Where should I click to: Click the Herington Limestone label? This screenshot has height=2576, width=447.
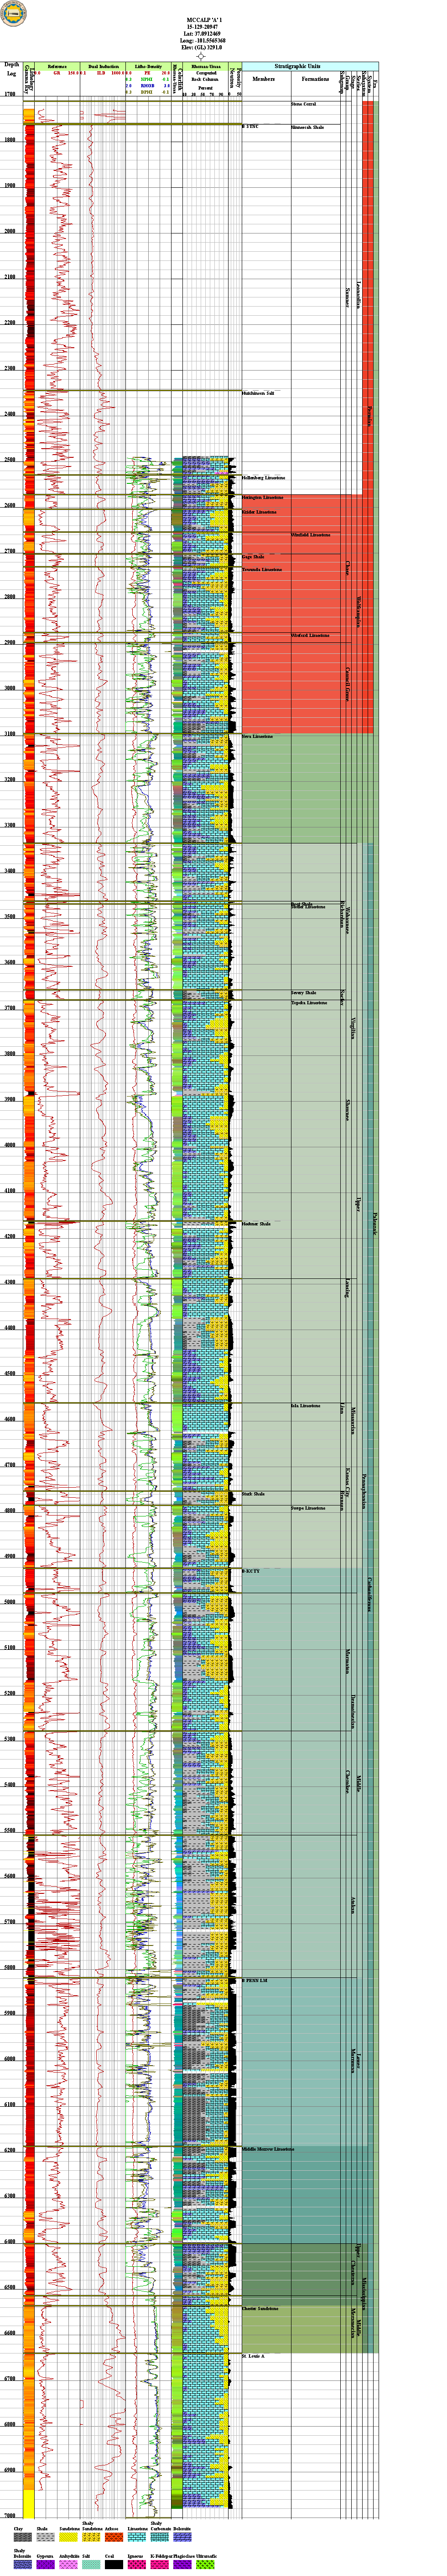pos(262,497)
